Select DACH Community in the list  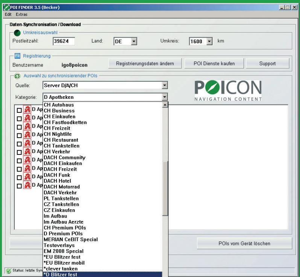pyautogui.click(x=103, y=157)
